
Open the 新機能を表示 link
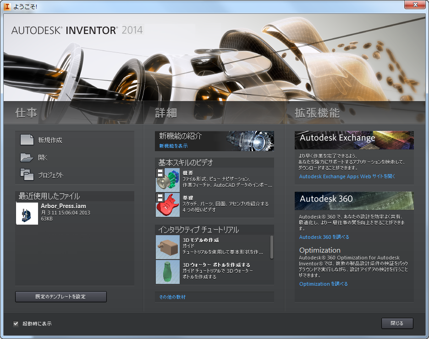tap(173, 146)
